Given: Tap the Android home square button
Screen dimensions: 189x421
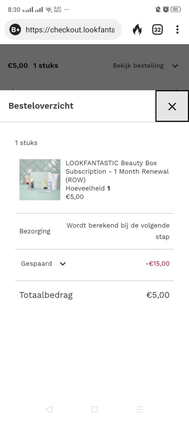Looking at the screenshot, I should pos(94,409).
